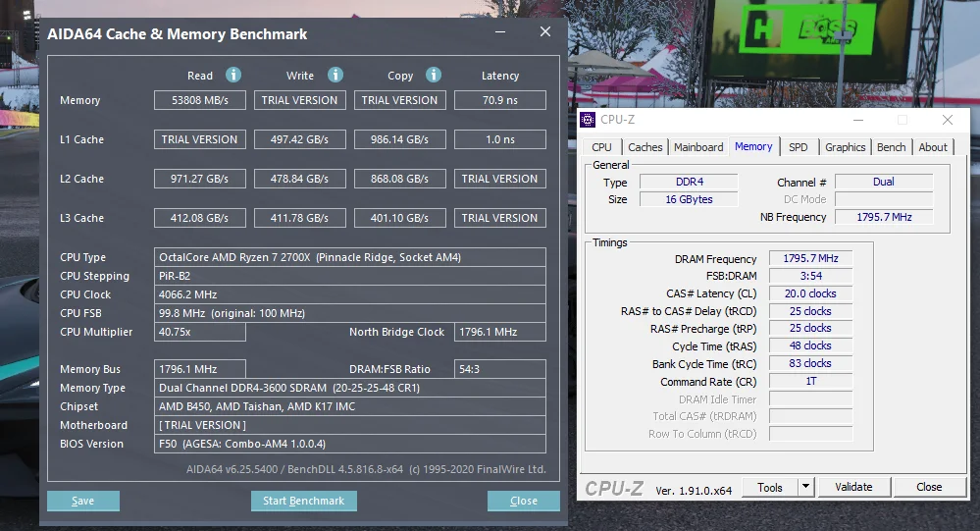The image size is (980, 531).
Task: Click the DDR4 Type value in CPU-Z
Action: tap(689, 182)
